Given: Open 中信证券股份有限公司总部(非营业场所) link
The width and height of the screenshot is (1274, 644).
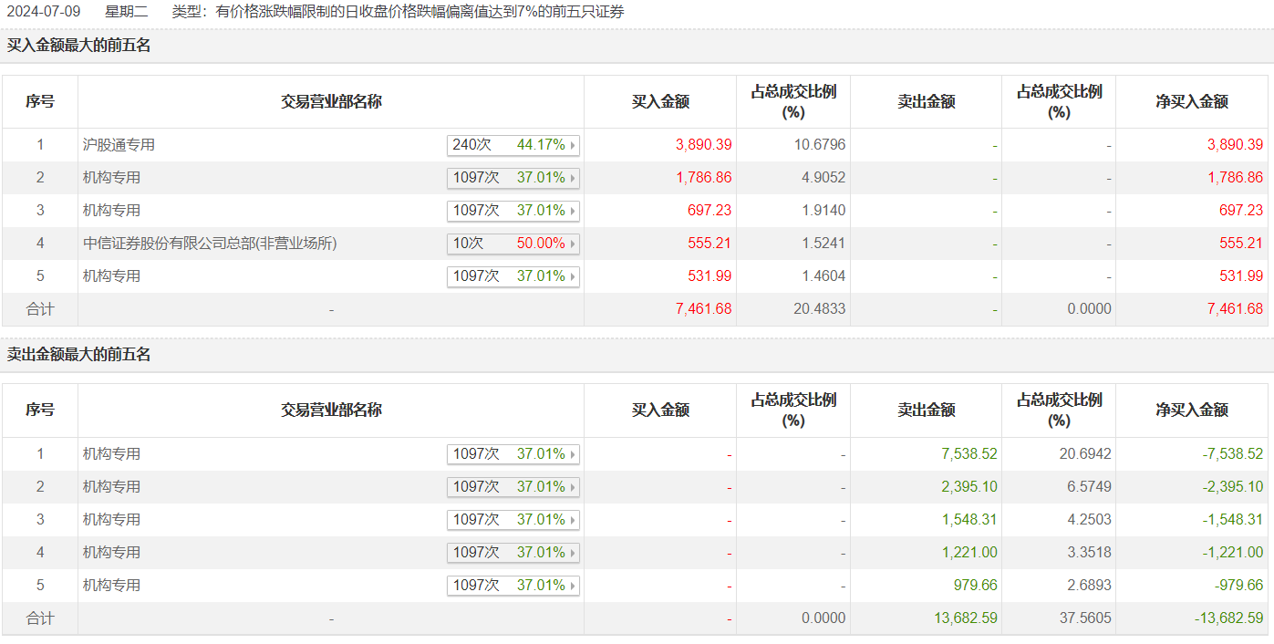Looking at the screenshot, I should pyautogui.click(x=210, y=244).
